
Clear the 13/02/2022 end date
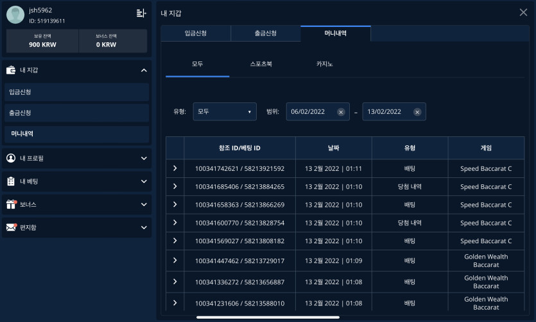point(417,112)
